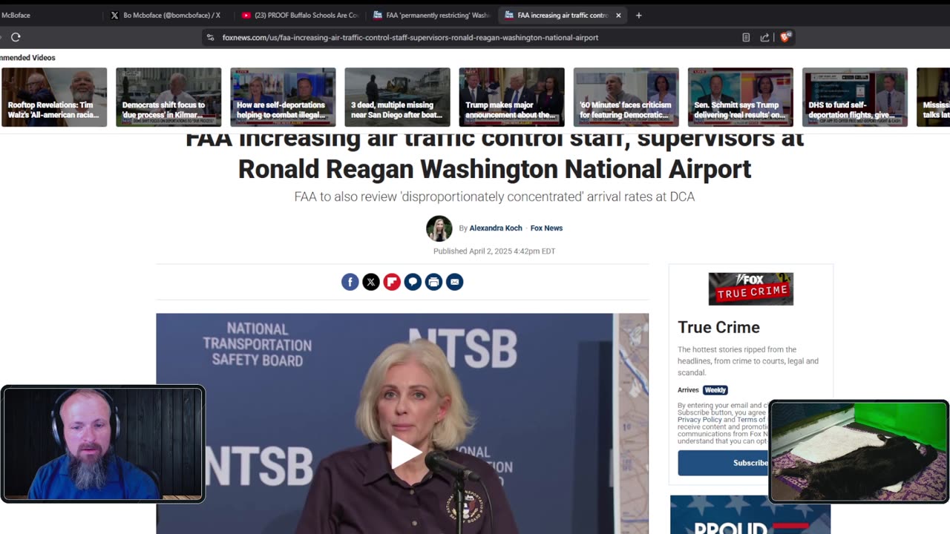
Task: Open the Fox News byline link
Action: (x=546, y=228)
